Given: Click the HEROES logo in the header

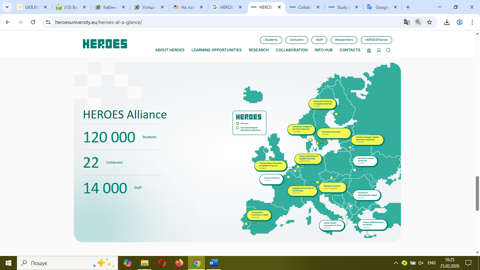Looking at the screenshot, I should point(105,44).
